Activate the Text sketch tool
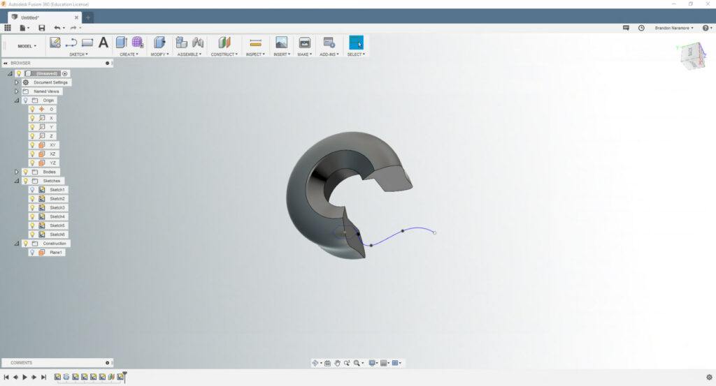The width and height of the screenshot is (716, 386). pos(103,43)
